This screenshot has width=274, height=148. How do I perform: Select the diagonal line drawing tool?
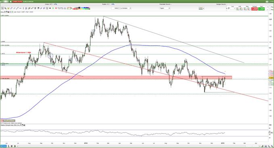[x=17, y=8]
